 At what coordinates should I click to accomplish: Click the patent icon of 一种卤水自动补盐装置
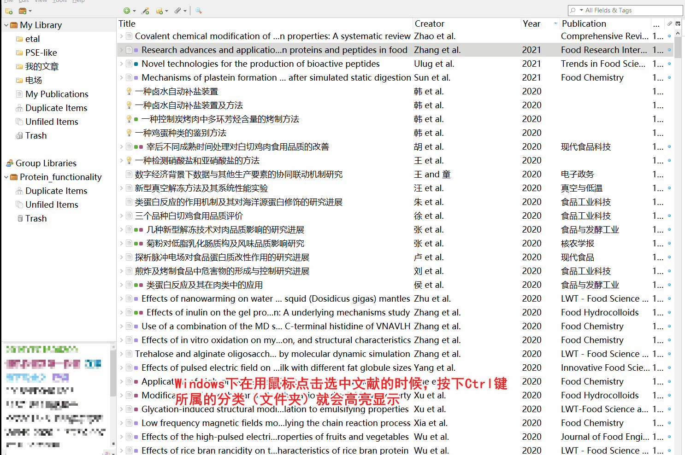tap(129, 91)
